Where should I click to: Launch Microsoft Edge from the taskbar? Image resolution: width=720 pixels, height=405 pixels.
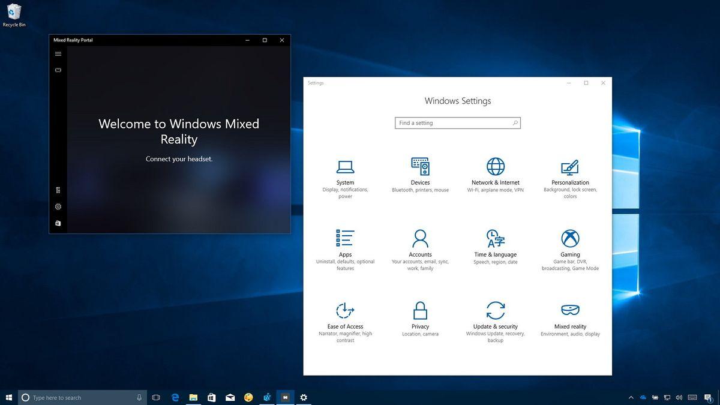click(x=175, y=397)
